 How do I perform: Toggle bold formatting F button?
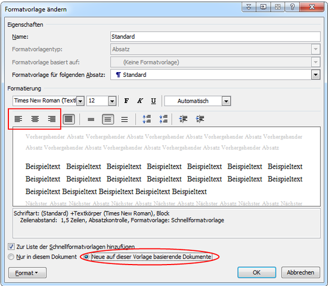pos(126,101)
